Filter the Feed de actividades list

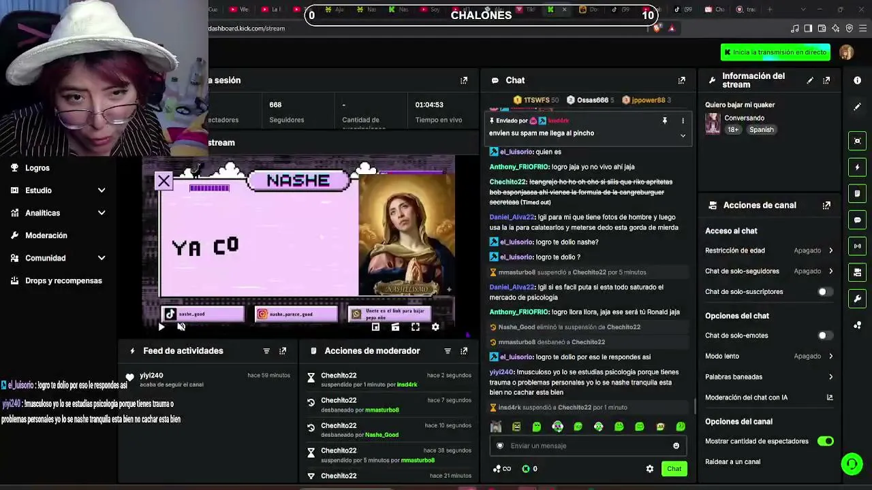pyautogui.click(x=266, y=350)
